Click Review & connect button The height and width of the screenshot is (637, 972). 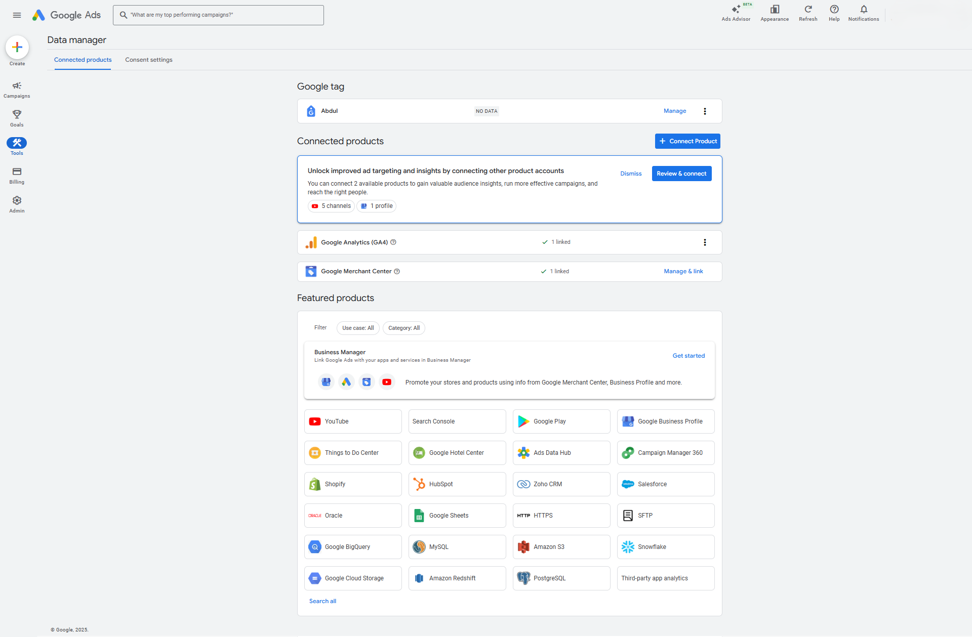tap(681, 174)
